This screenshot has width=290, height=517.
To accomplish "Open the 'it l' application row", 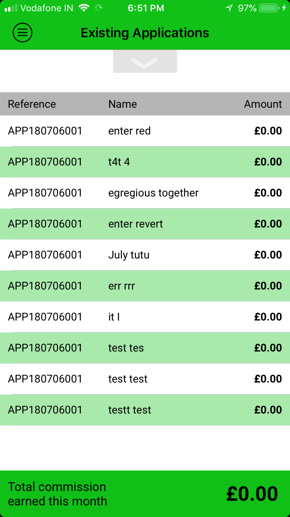I will click(x=145, y=317).
